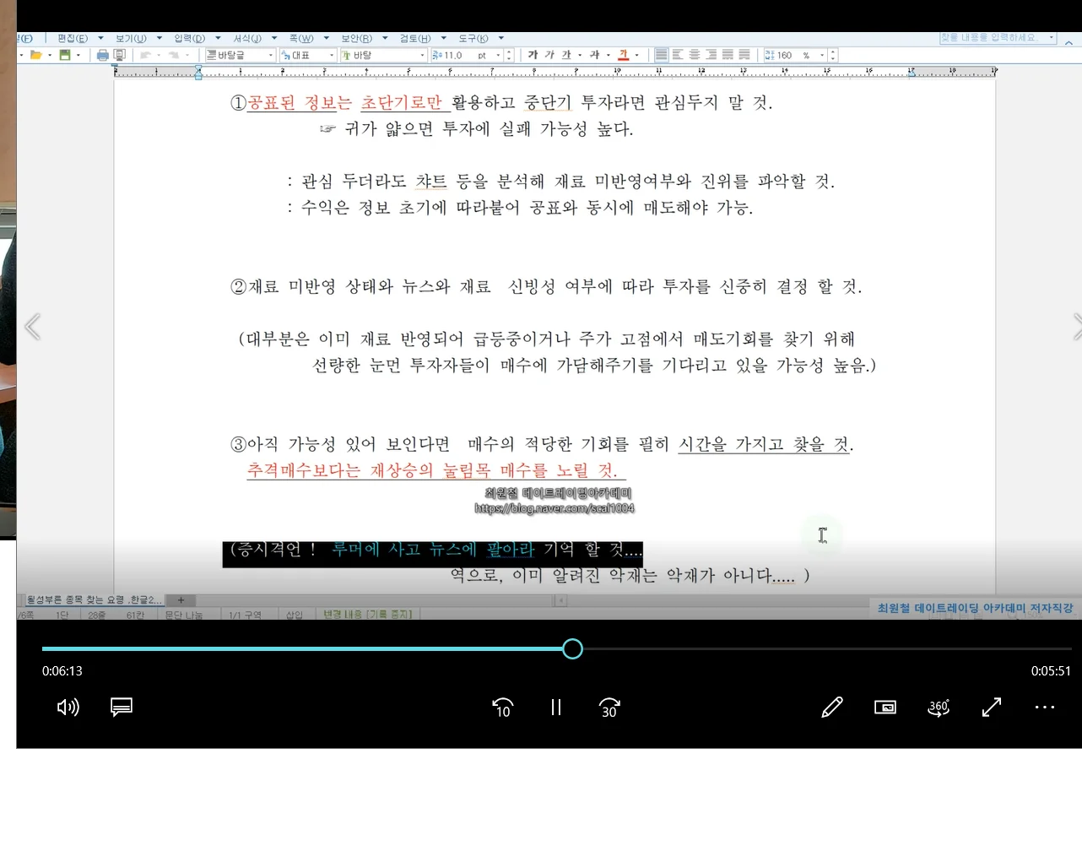Pause the video

[x=555, y=708]
